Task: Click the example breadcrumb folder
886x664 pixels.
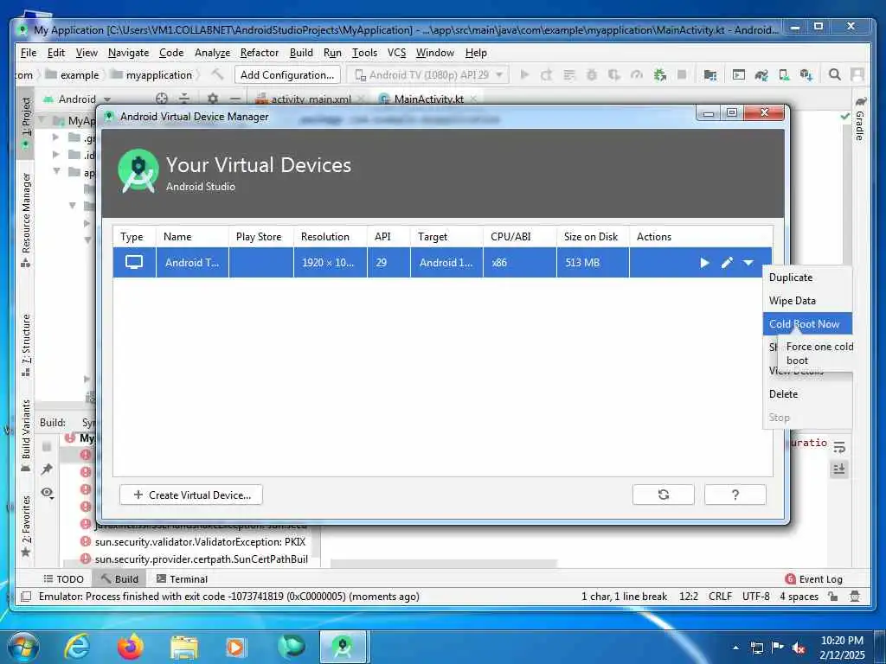Action: (x=72, y=74)
